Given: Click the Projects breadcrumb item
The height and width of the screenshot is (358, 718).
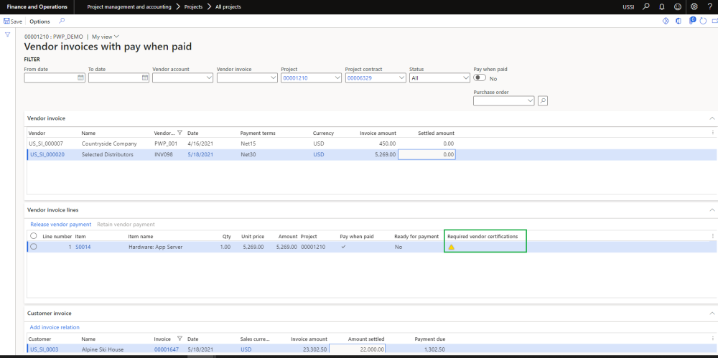Looking at the screenshot, I should (x=193, y=6).
